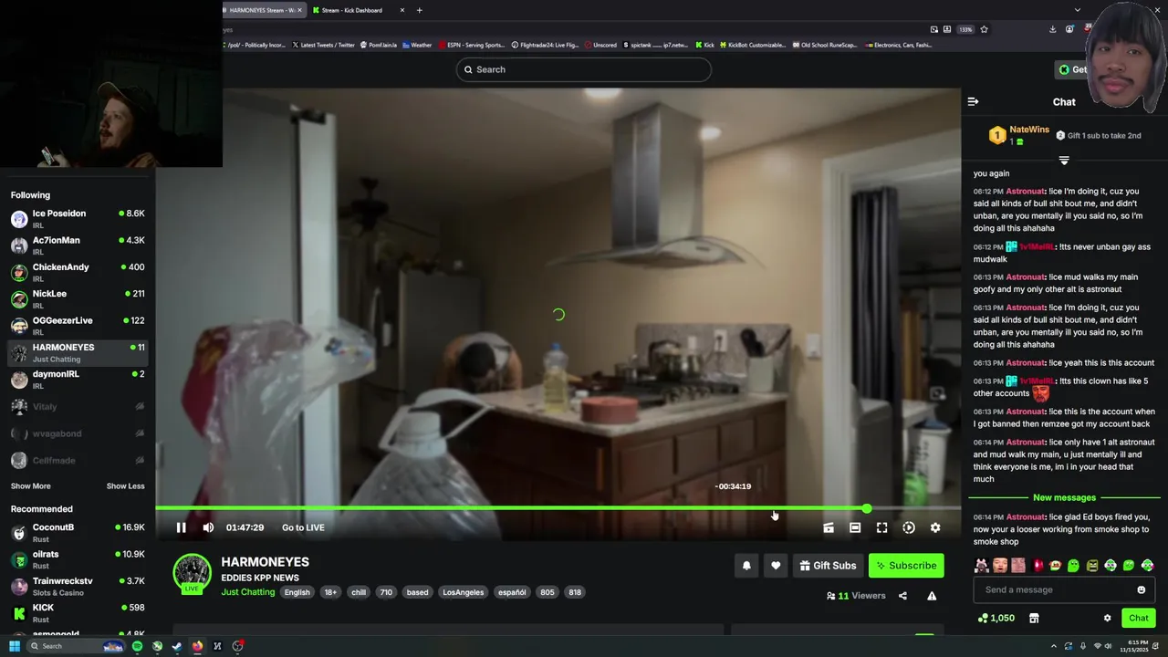Open Firefox from taskbar

click(197, 646)
